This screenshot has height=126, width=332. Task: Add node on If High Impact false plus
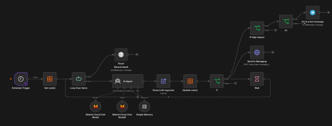276,30
